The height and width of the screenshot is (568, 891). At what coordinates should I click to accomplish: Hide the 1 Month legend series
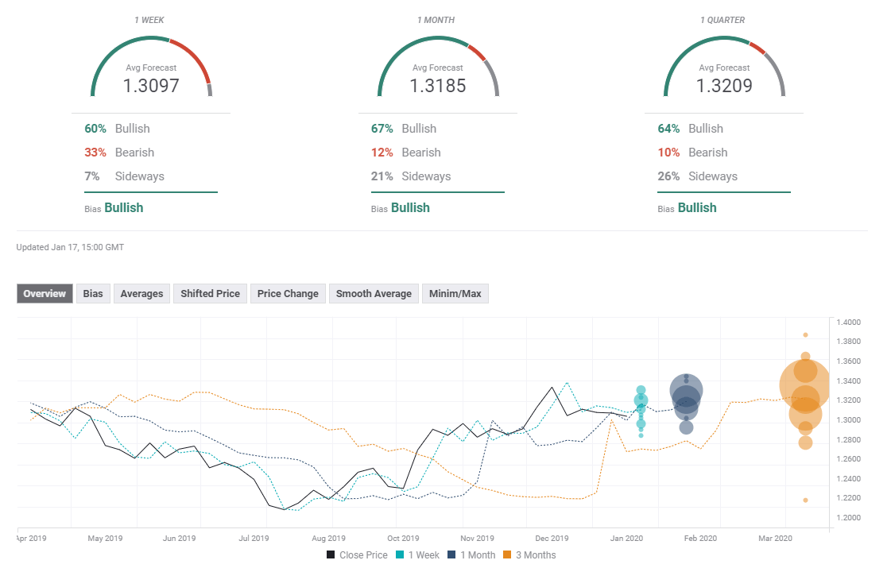[x=471, y=555]
